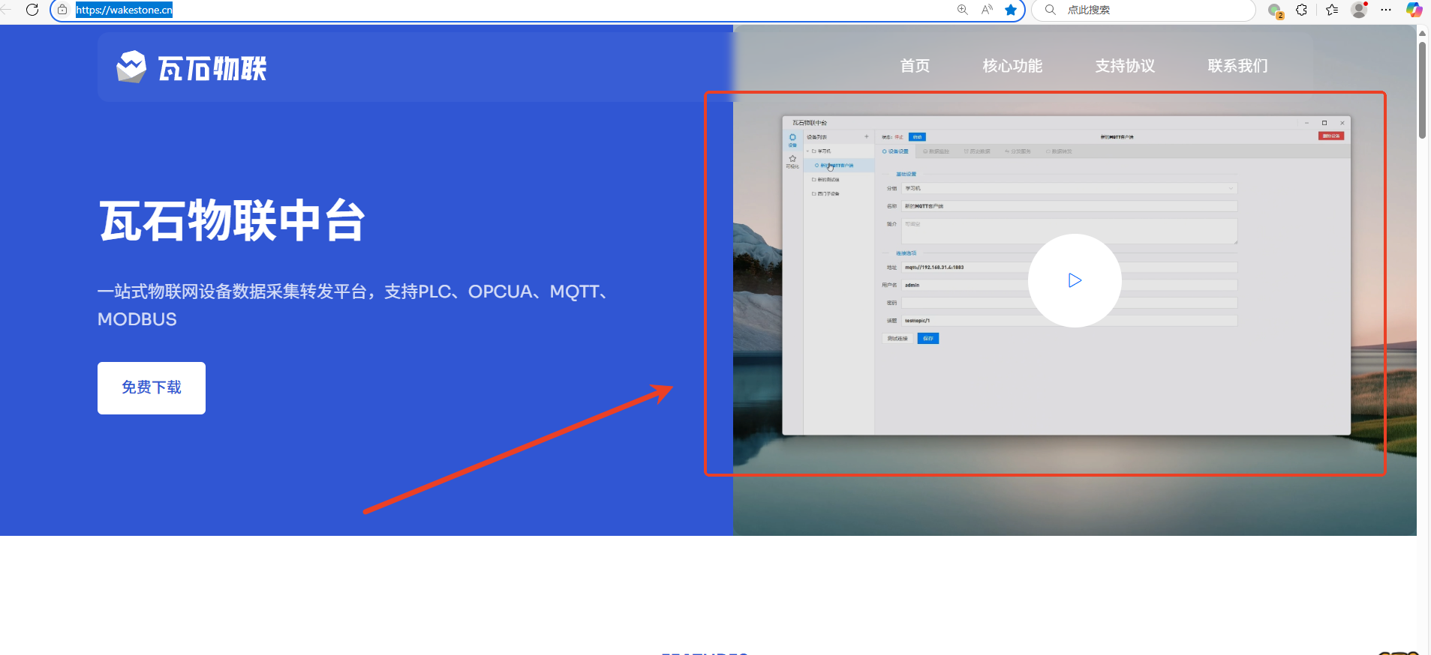The height and width of the screenshot is (655, 1431).
Task: Click the profile avatar icon
Action: point(1359,10)
